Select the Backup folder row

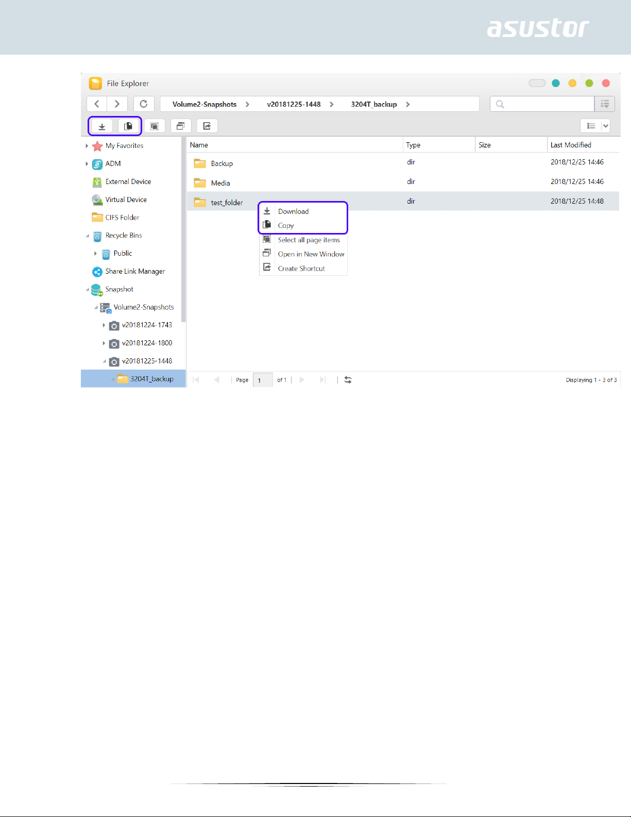coord(403,163)
